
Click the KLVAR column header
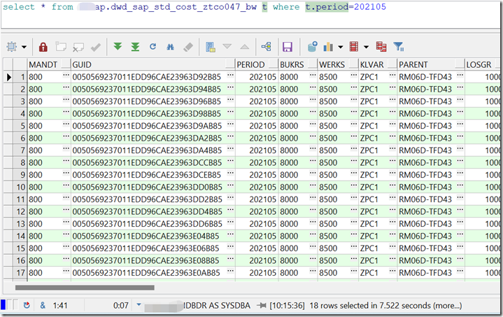point(378,64)
